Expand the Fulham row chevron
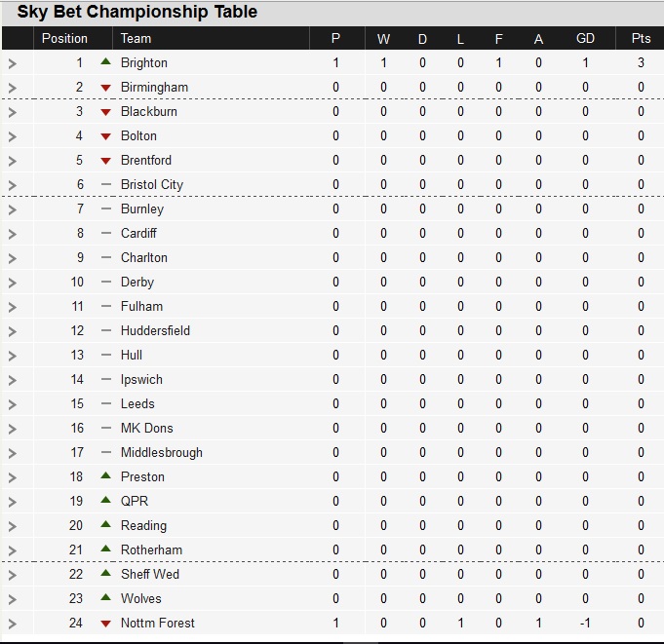 13,307
